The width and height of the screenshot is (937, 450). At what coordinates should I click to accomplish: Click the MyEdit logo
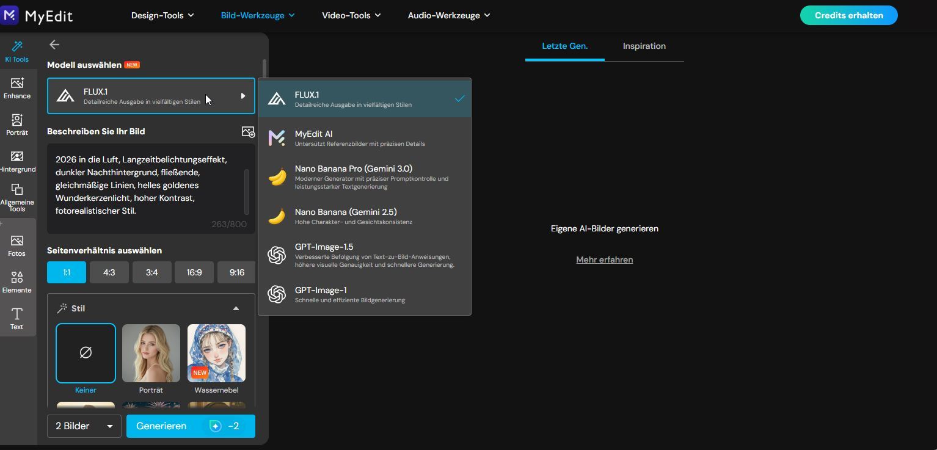point(38,15)
